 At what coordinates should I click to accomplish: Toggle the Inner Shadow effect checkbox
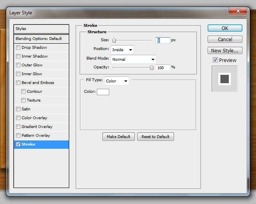[18, 56]
